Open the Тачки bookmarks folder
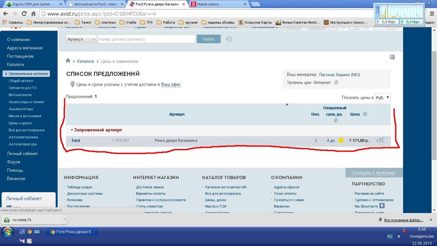This screenshot has height=246, width=437. click(x=83, y=22)
